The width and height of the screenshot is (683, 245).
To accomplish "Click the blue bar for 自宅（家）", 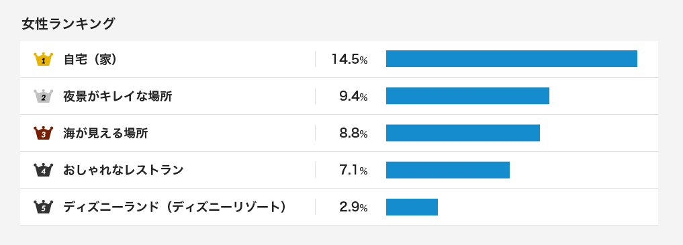I will 511,59.
